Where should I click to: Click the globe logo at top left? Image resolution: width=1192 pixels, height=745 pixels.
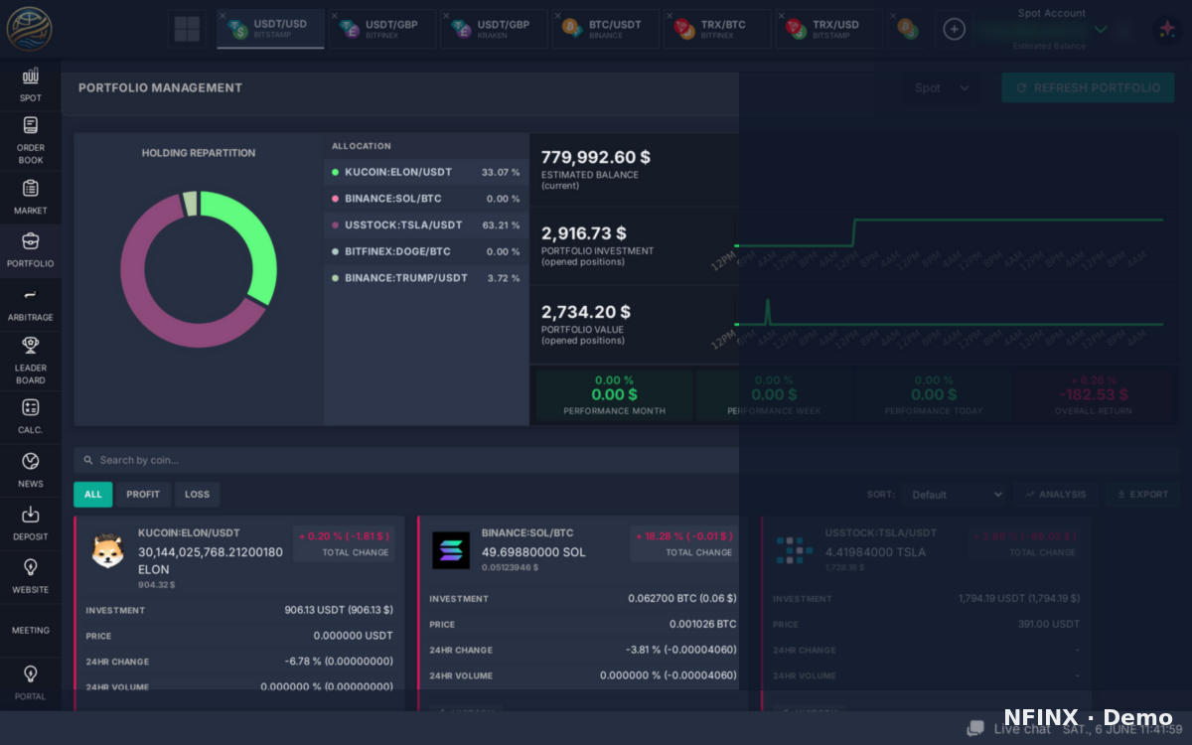(30, 28)
